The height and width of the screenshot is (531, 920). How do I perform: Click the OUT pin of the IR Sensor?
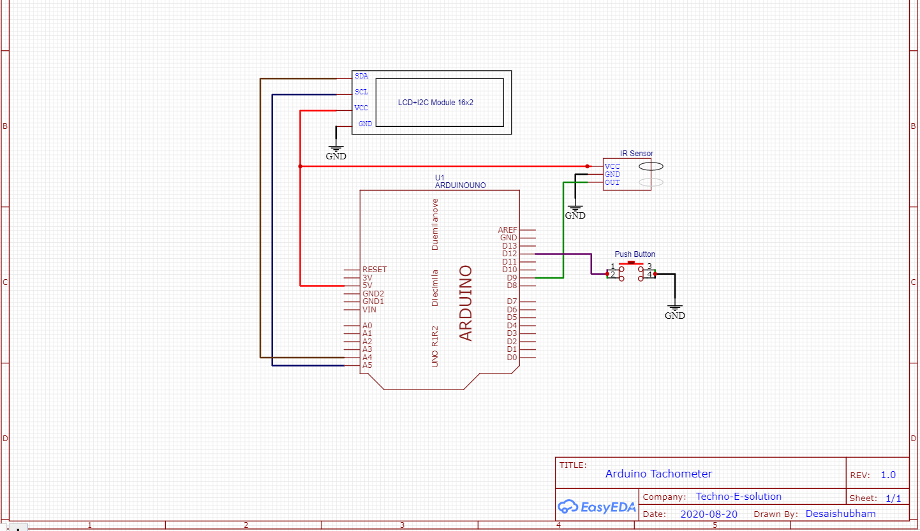612,182
